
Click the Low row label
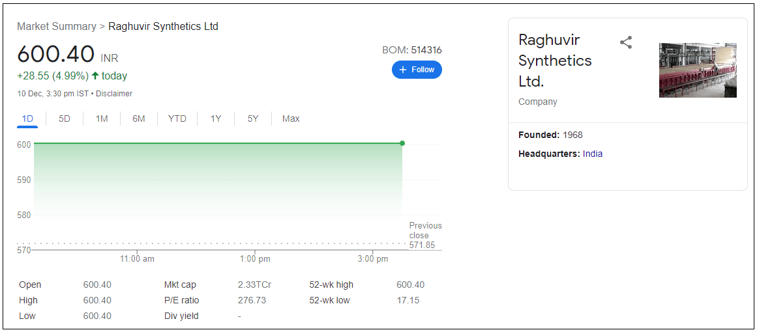tap(27, 316)
